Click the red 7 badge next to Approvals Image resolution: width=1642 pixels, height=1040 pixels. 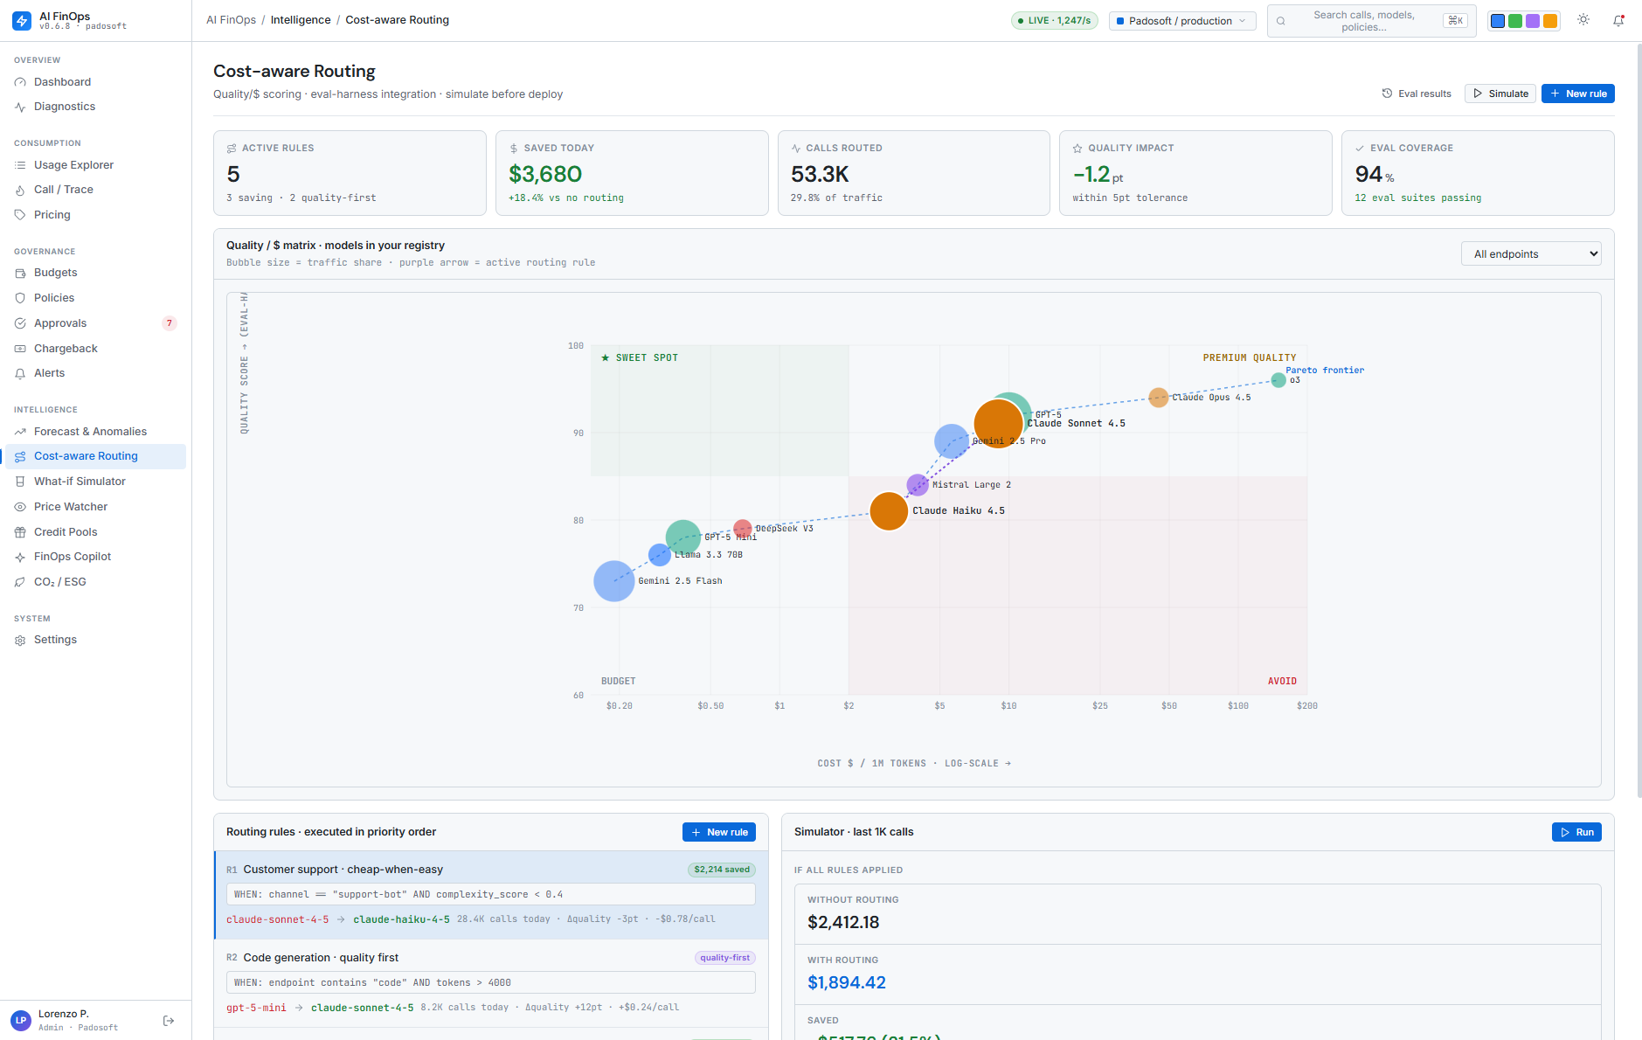pyautogui.click(x=170, y=323)
